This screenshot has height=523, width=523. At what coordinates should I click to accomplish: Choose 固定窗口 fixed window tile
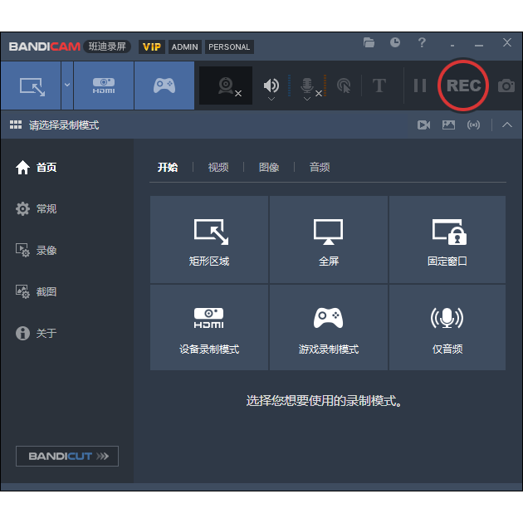[447, 239]
